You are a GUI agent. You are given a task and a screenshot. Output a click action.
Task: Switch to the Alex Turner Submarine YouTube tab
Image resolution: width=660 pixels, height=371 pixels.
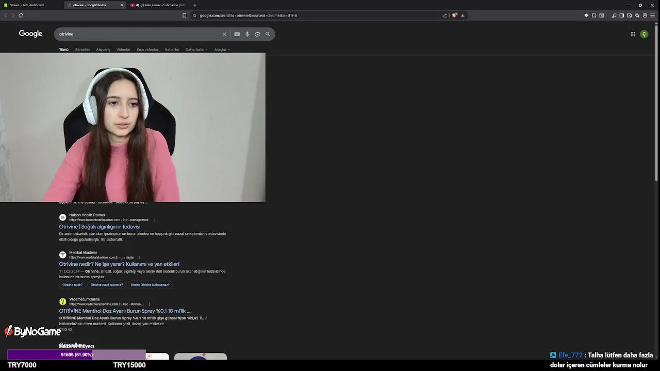[x=158, y=5]
